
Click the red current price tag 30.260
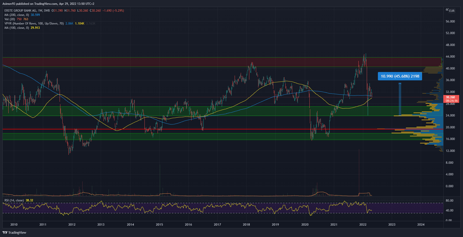click(451, 97)
